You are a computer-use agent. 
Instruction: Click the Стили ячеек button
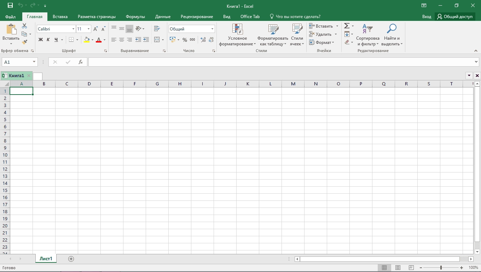click(x=297, y=35)
